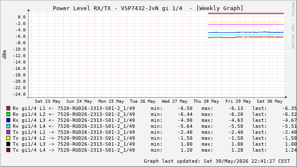297x167 pixels.
Task: Click the Rx L1 min value -6.50
Action: click(185, 108)
